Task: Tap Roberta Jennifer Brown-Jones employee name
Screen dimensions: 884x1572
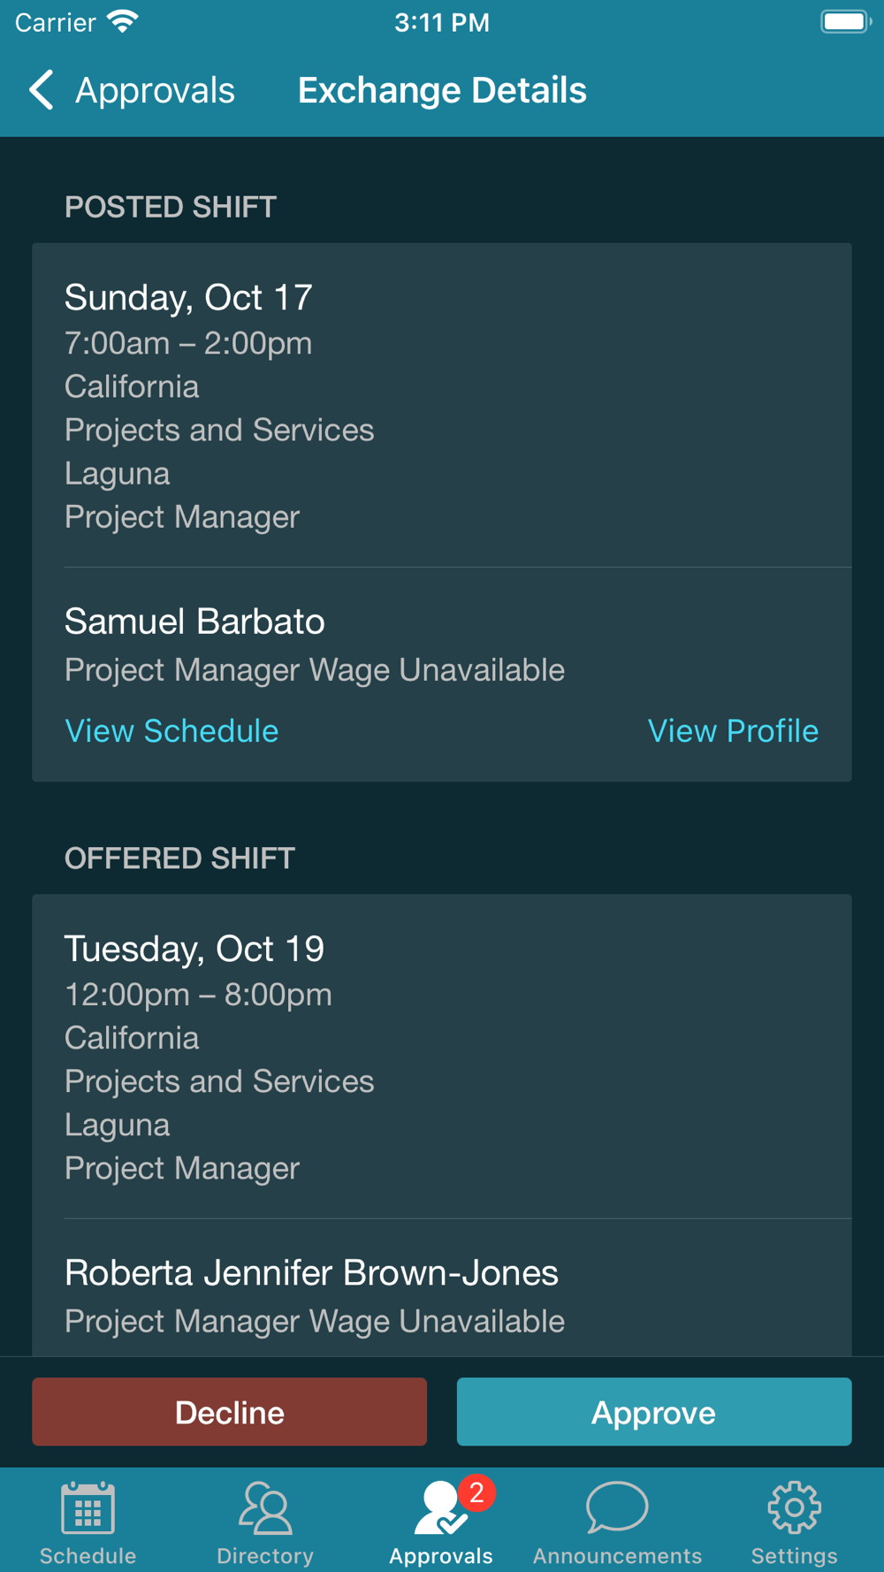Action: pos(311,1273)
